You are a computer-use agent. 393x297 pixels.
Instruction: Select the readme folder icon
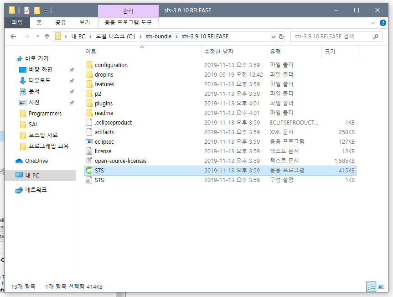coord(89,113)
